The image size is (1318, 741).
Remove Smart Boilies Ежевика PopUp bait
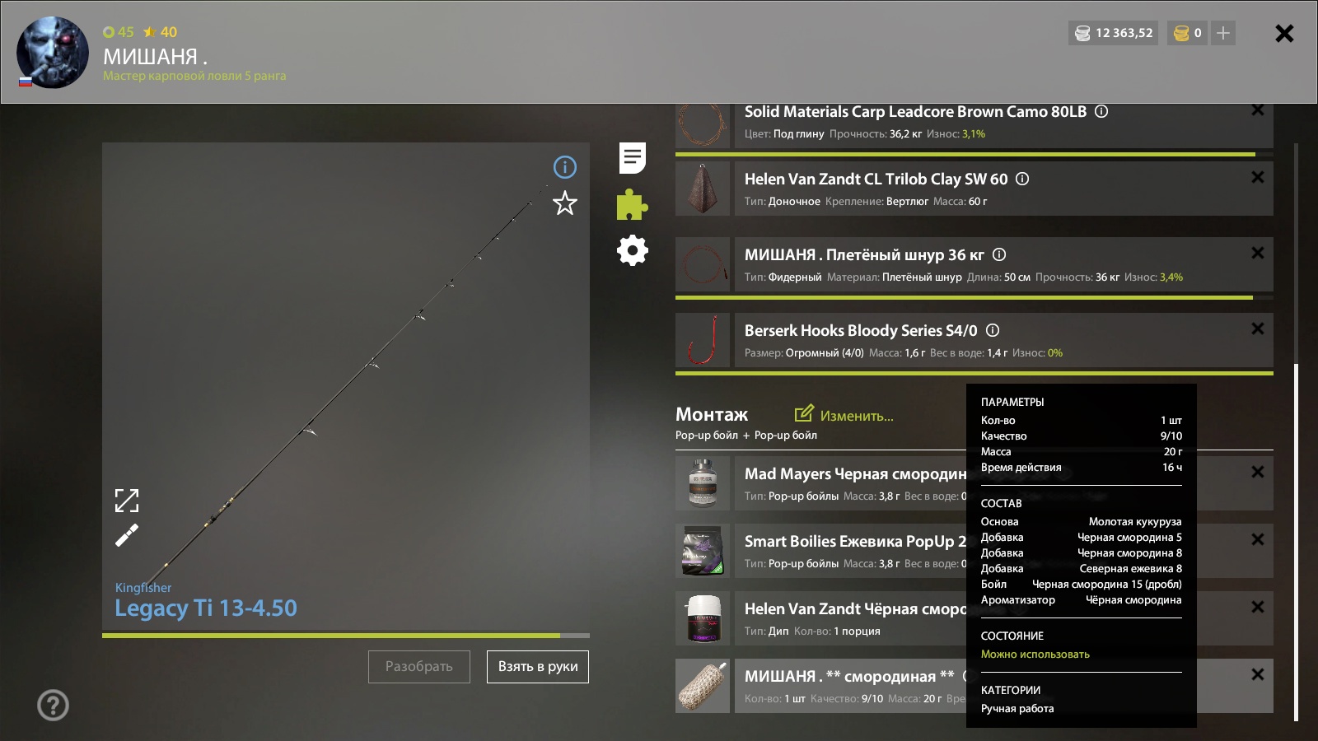click(x=1258, y=539)
